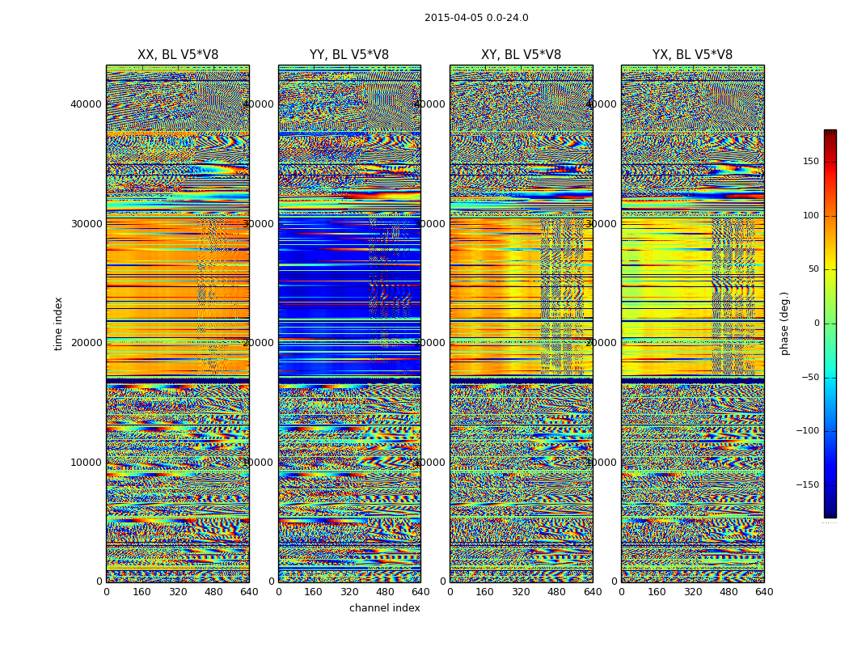Viewport: 849px width, 647px height.
Task: Click the "time index" y-axis label
Action: [58, 323]
